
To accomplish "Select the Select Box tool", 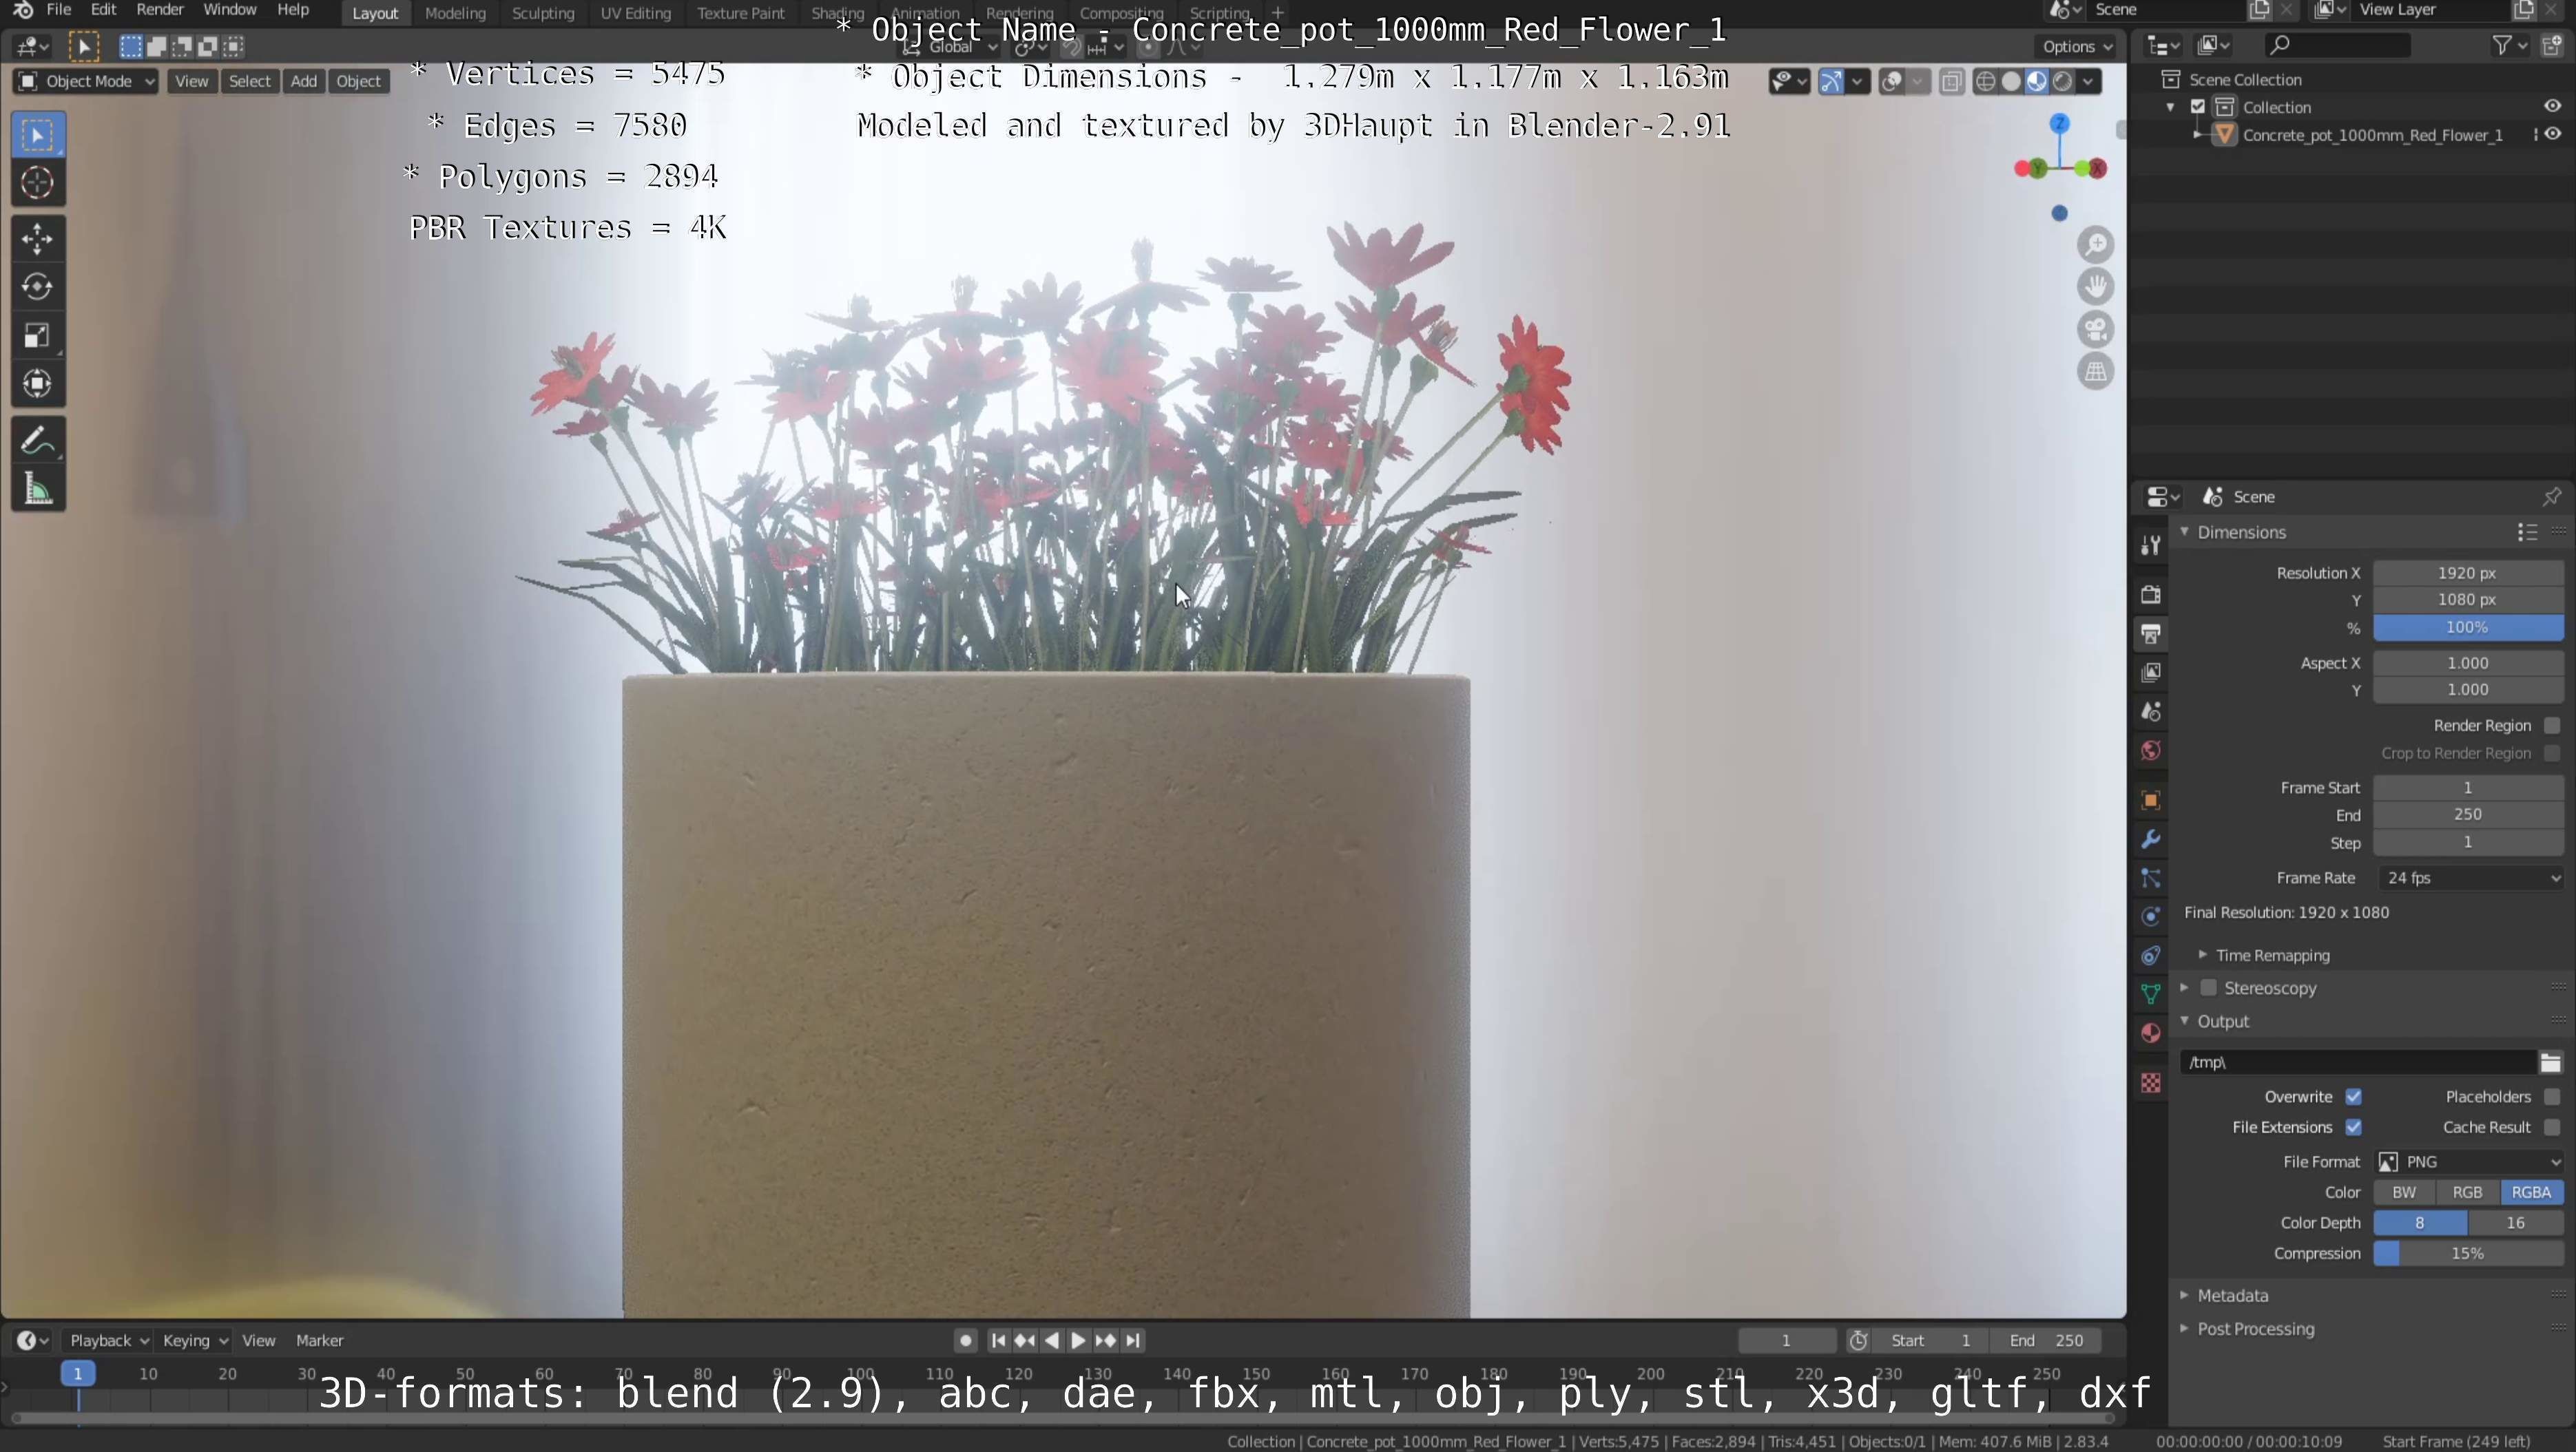I will pos(38,135).
